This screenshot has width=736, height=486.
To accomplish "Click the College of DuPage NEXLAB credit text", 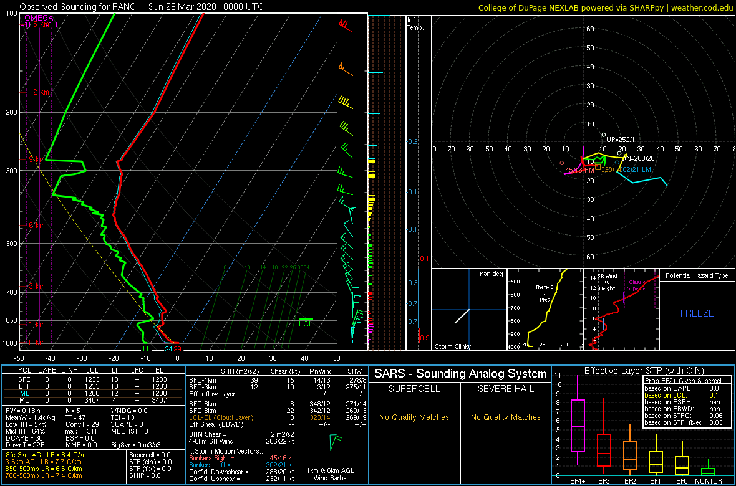I will [606, 7].
